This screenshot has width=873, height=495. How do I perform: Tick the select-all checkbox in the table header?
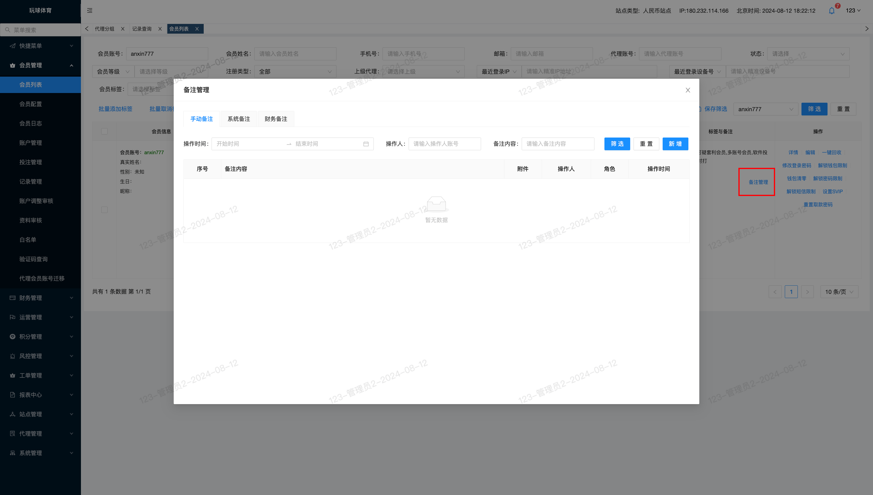point(104,131)
